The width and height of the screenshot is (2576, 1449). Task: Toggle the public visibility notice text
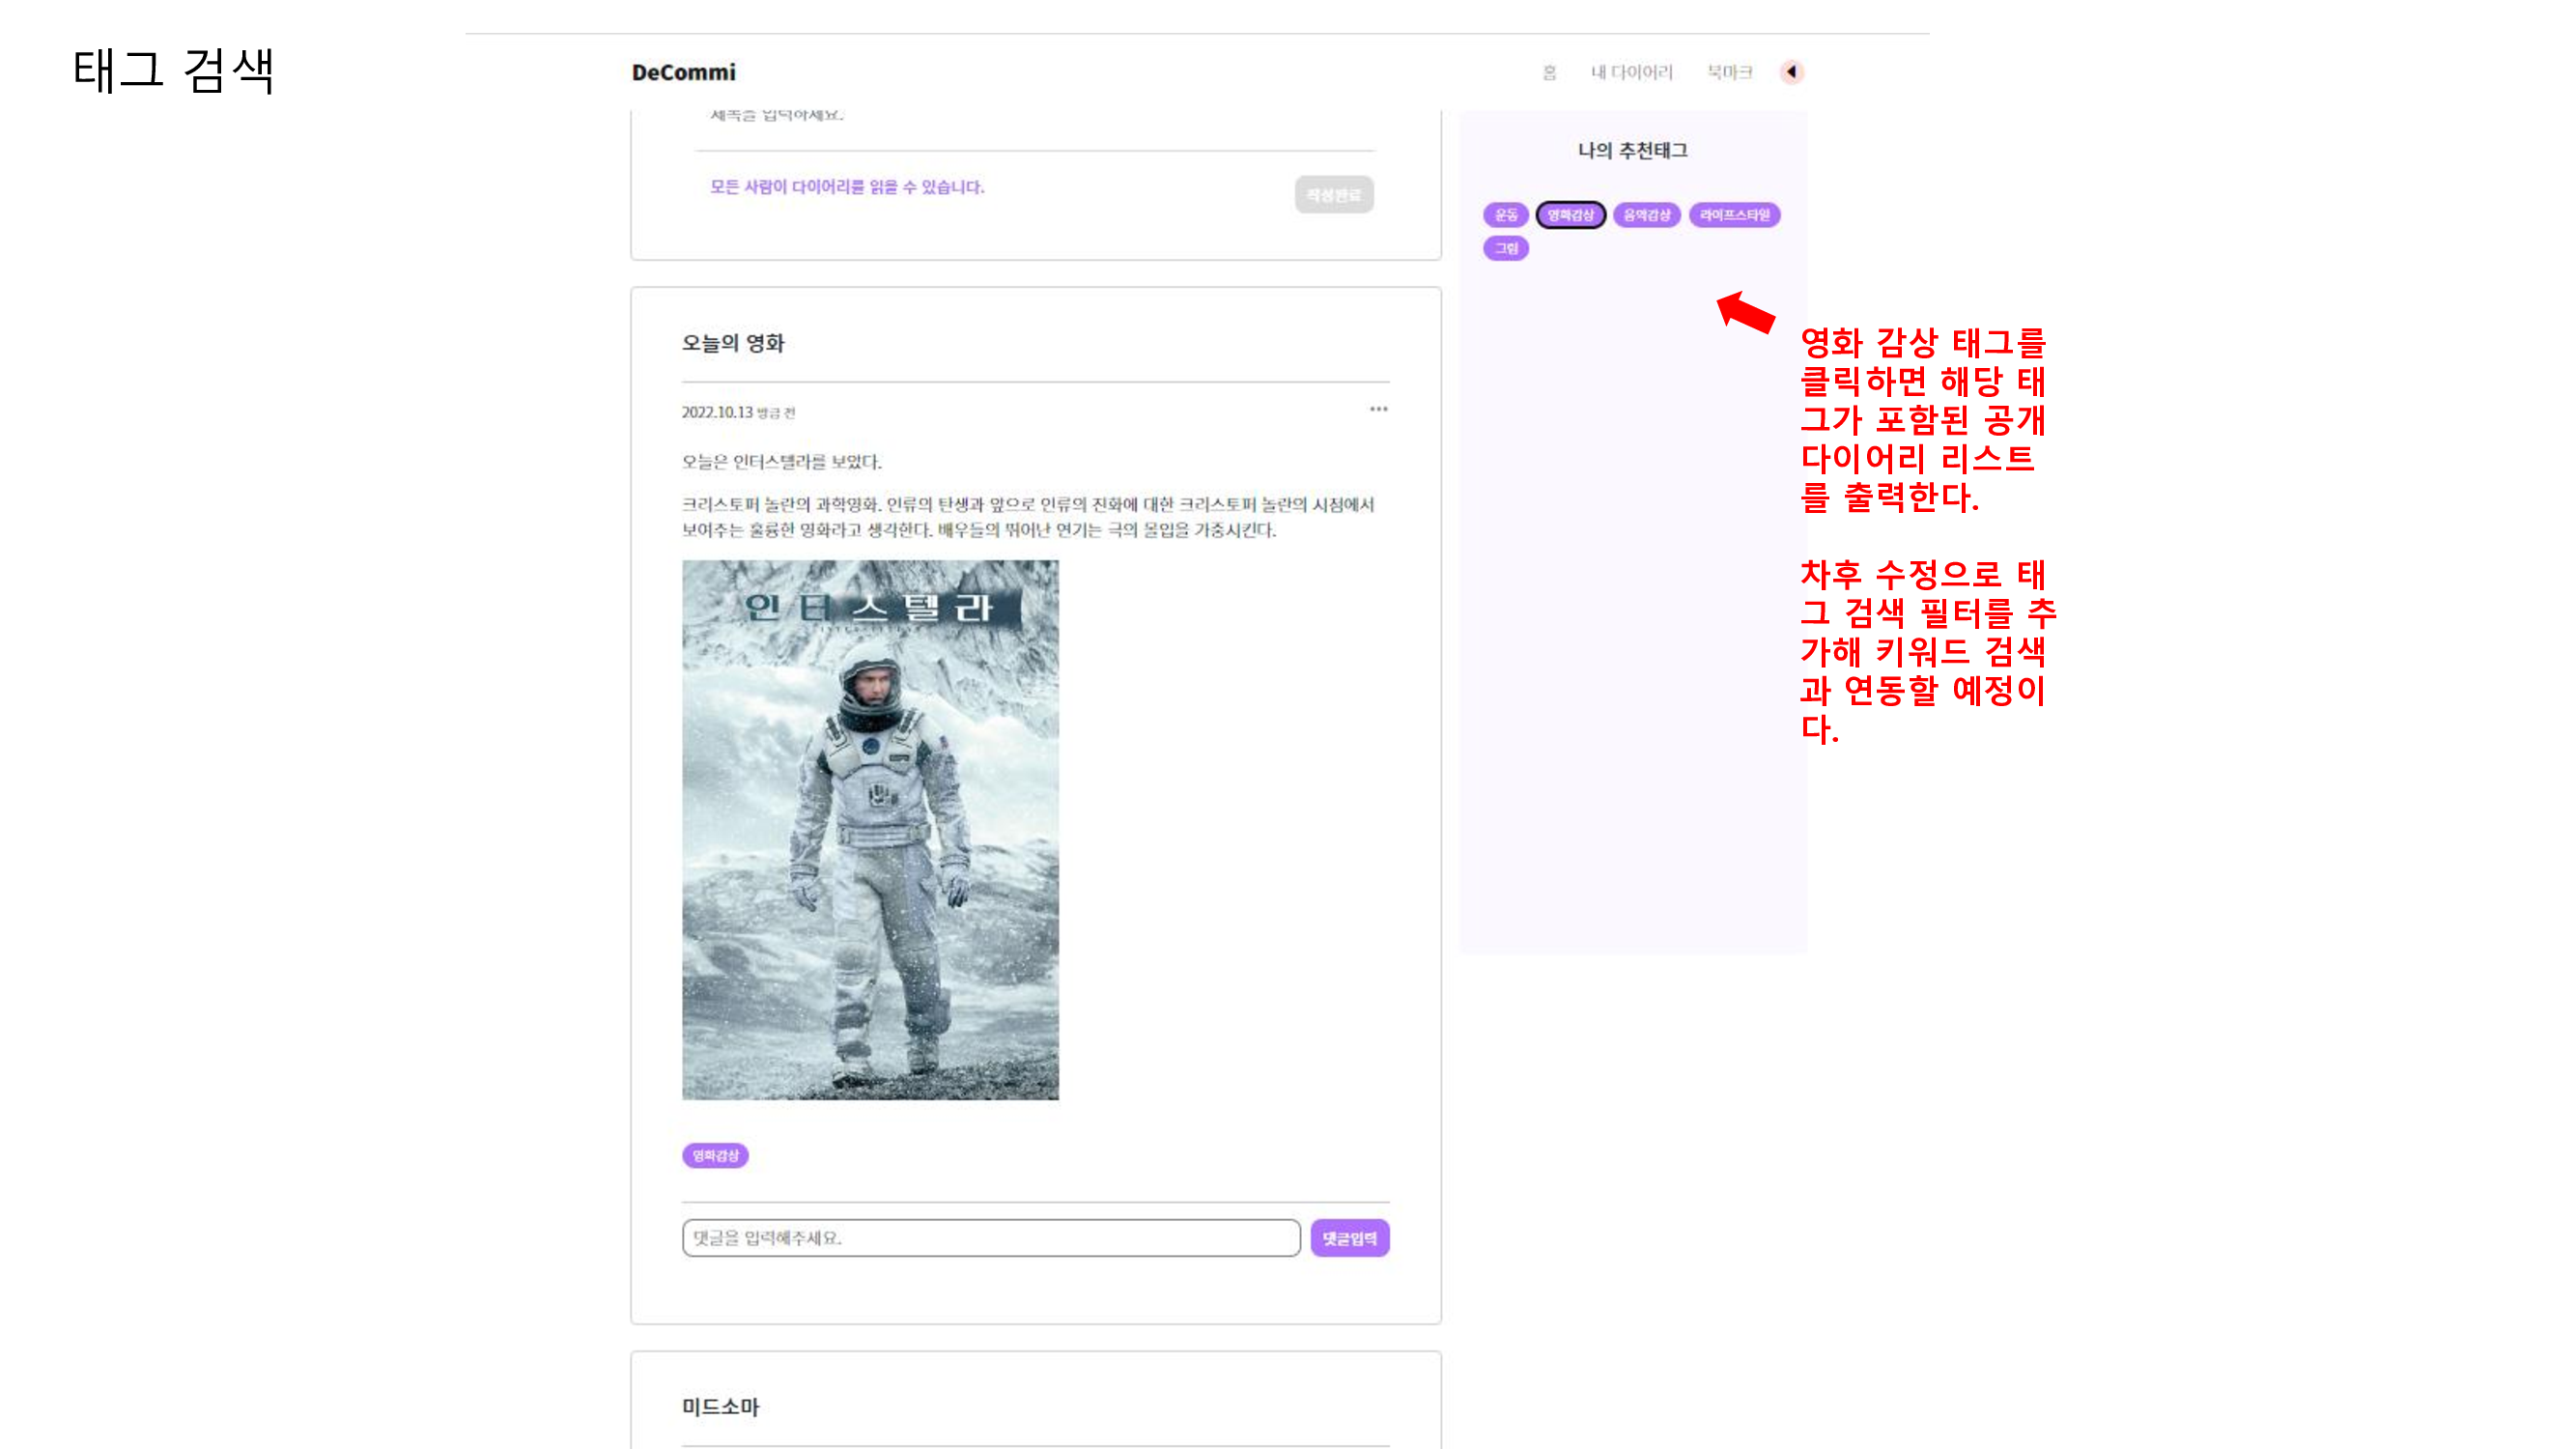(847, 187)
